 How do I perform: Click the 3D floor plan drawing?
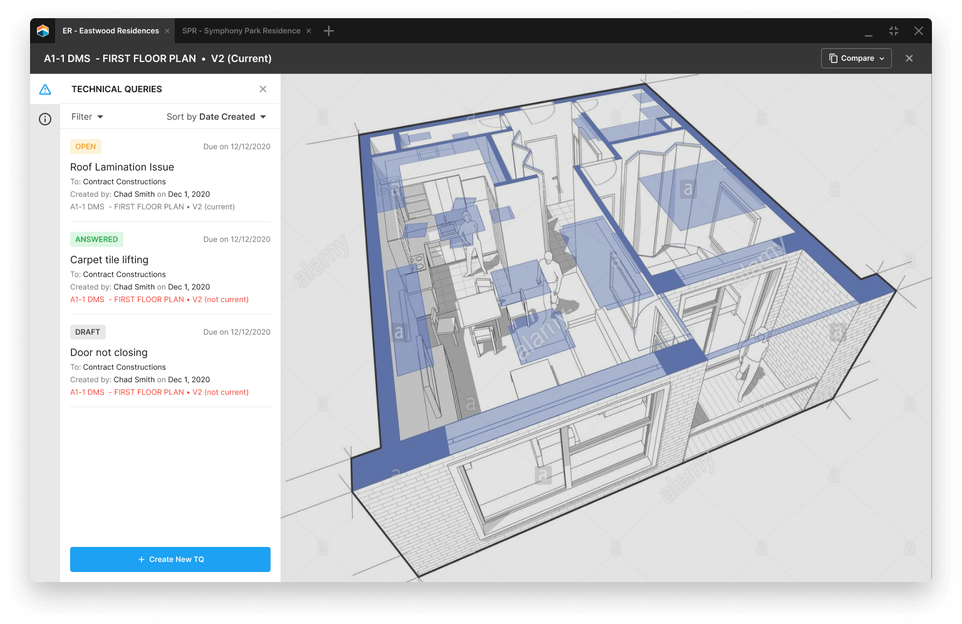click(x=606, y=328)
